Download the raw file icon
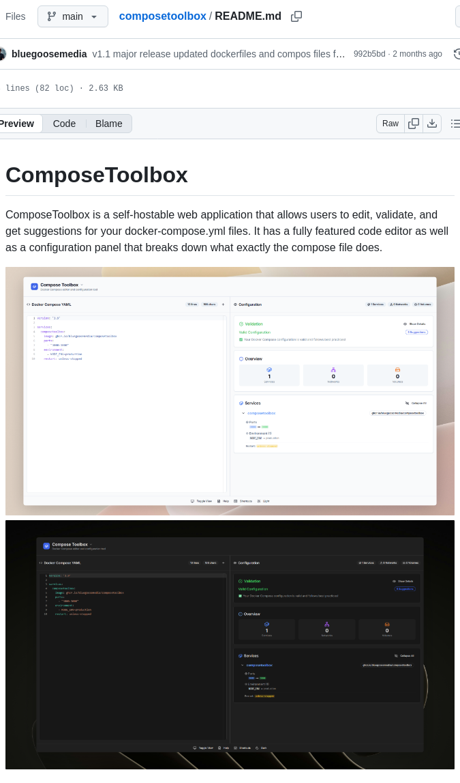The image size is (460, 783). pos(432,124)
